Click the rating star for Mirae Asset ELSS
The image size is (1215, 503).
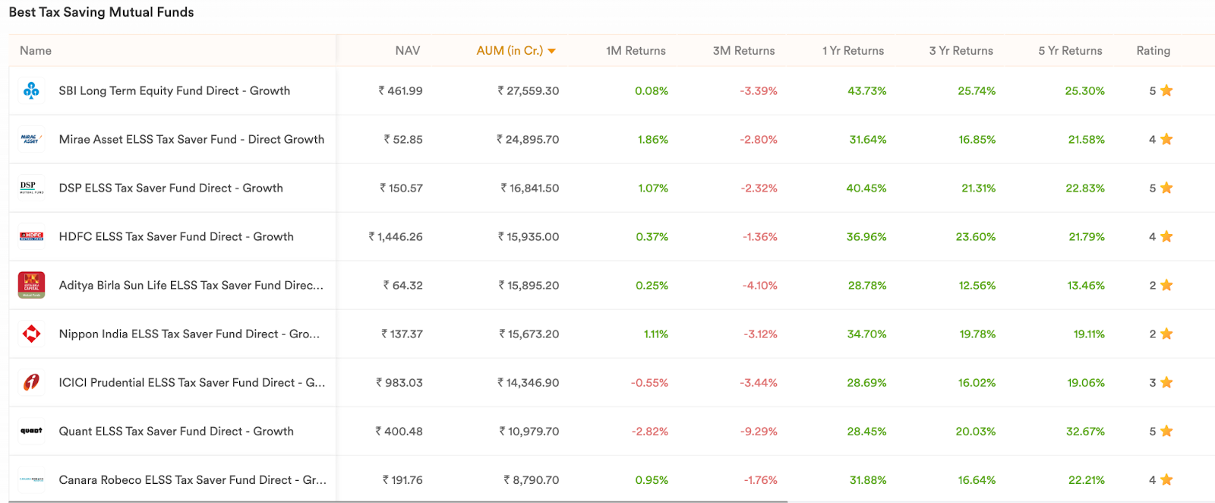(x=1166, y=139)
